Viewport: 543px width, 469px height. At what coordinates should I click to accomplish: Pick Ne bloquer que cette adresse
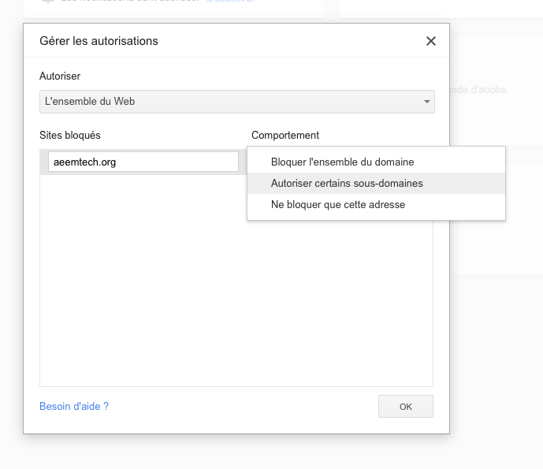(x=338, y=204)
